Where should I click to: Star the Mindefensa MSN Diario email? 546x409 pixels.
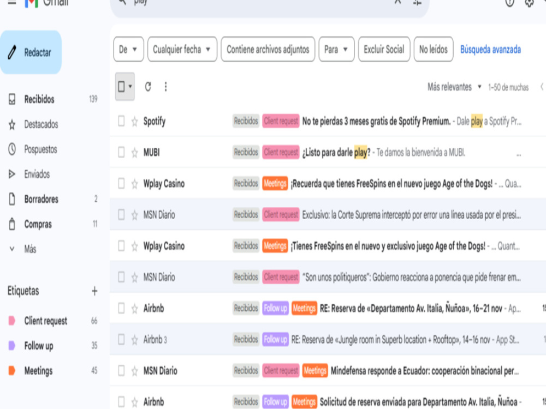(134, 371)
